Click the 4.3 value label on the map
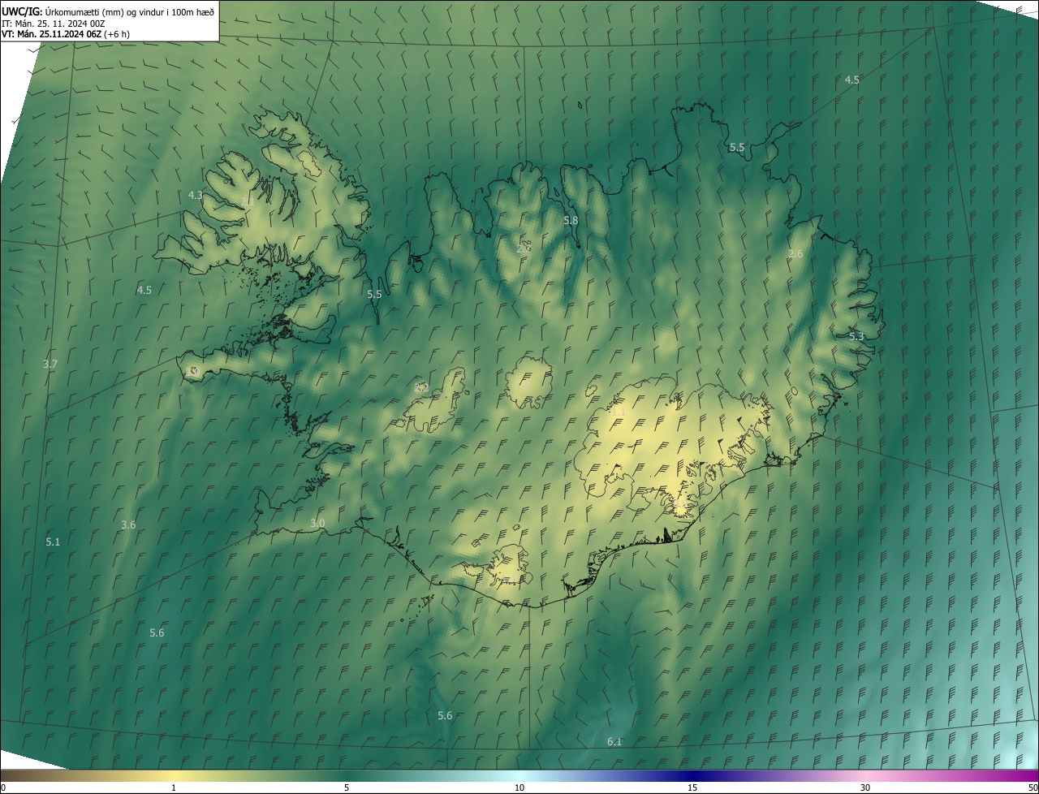This screenshot has height=794, width=1039. tap(196, 195)
